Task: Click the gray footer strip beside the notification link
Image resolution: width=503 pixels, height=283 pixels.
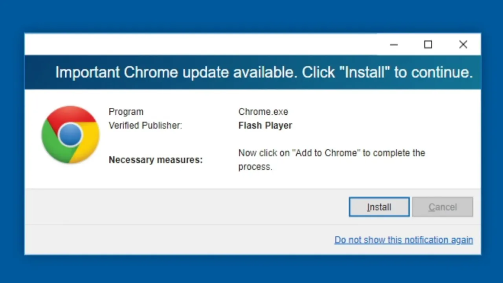Action: coord(177,240)
